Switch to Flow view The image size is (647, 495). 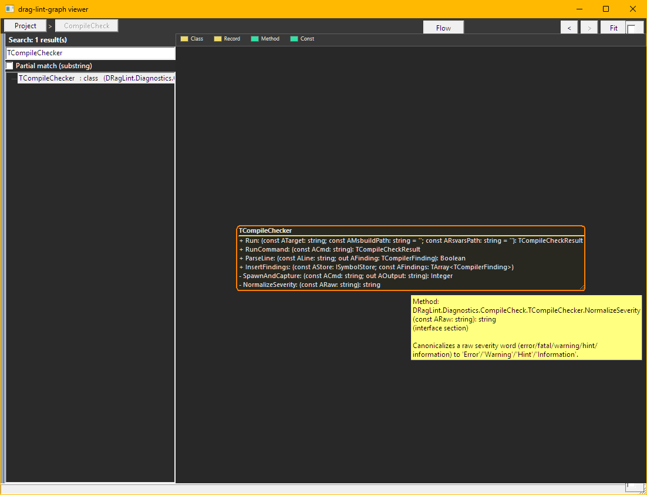[444, 28]
